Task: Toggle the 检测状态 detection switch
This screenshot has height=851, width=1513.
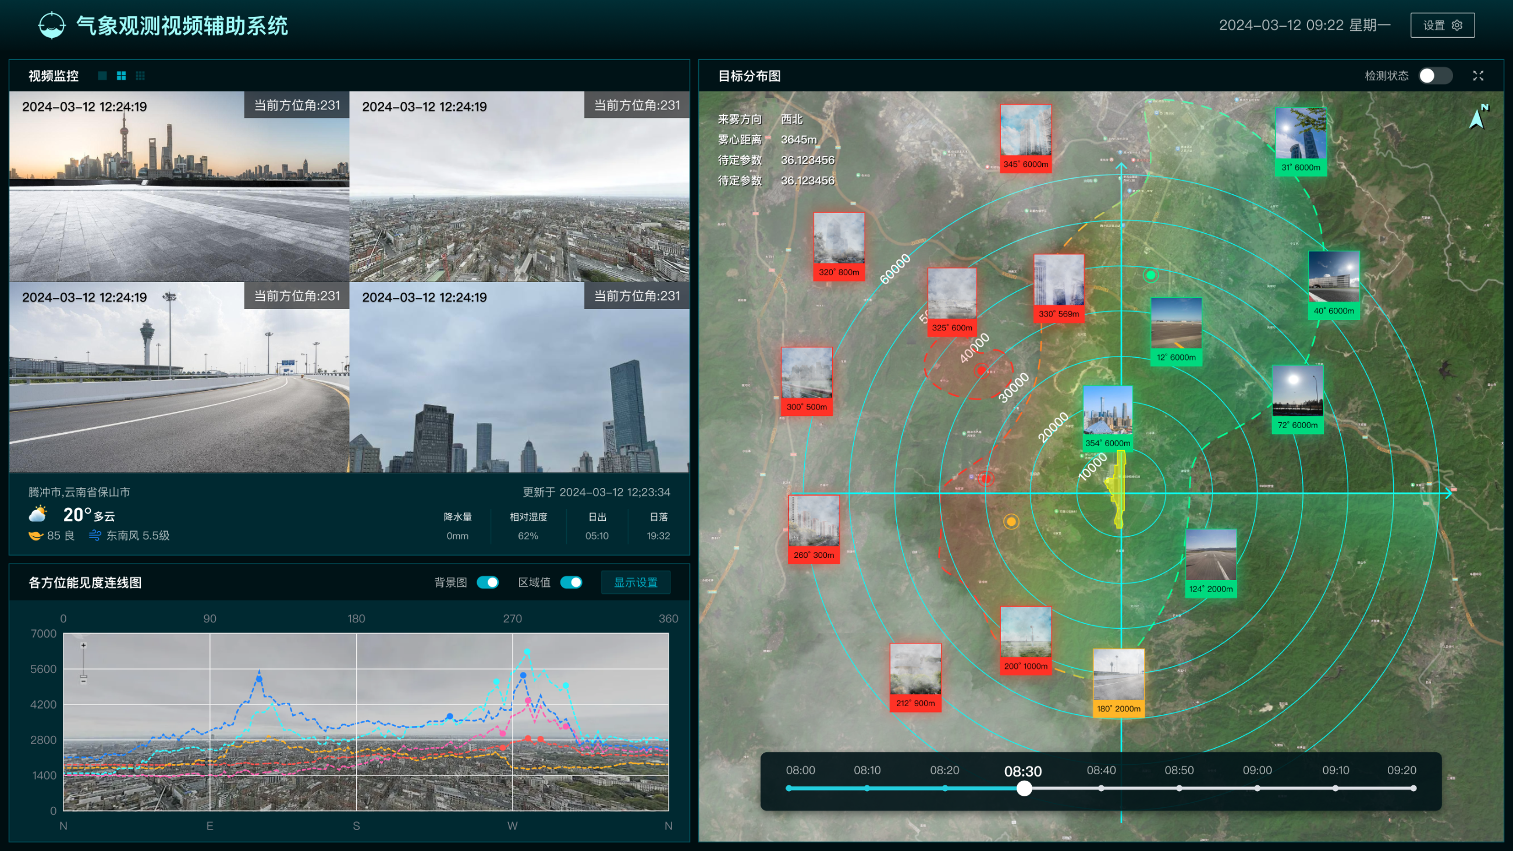Action: [1435, 76]
